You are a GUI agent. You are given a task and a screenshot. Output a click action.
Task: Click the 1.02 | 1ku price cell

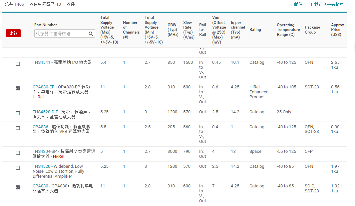click(x=336, y=188)
